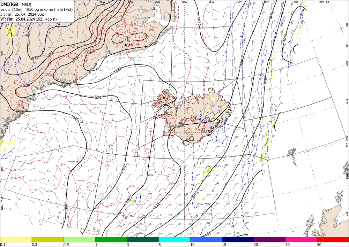Click the legend value 0.5
The height and width of the screenshot is (247, 349).
(x=66, y=245)
